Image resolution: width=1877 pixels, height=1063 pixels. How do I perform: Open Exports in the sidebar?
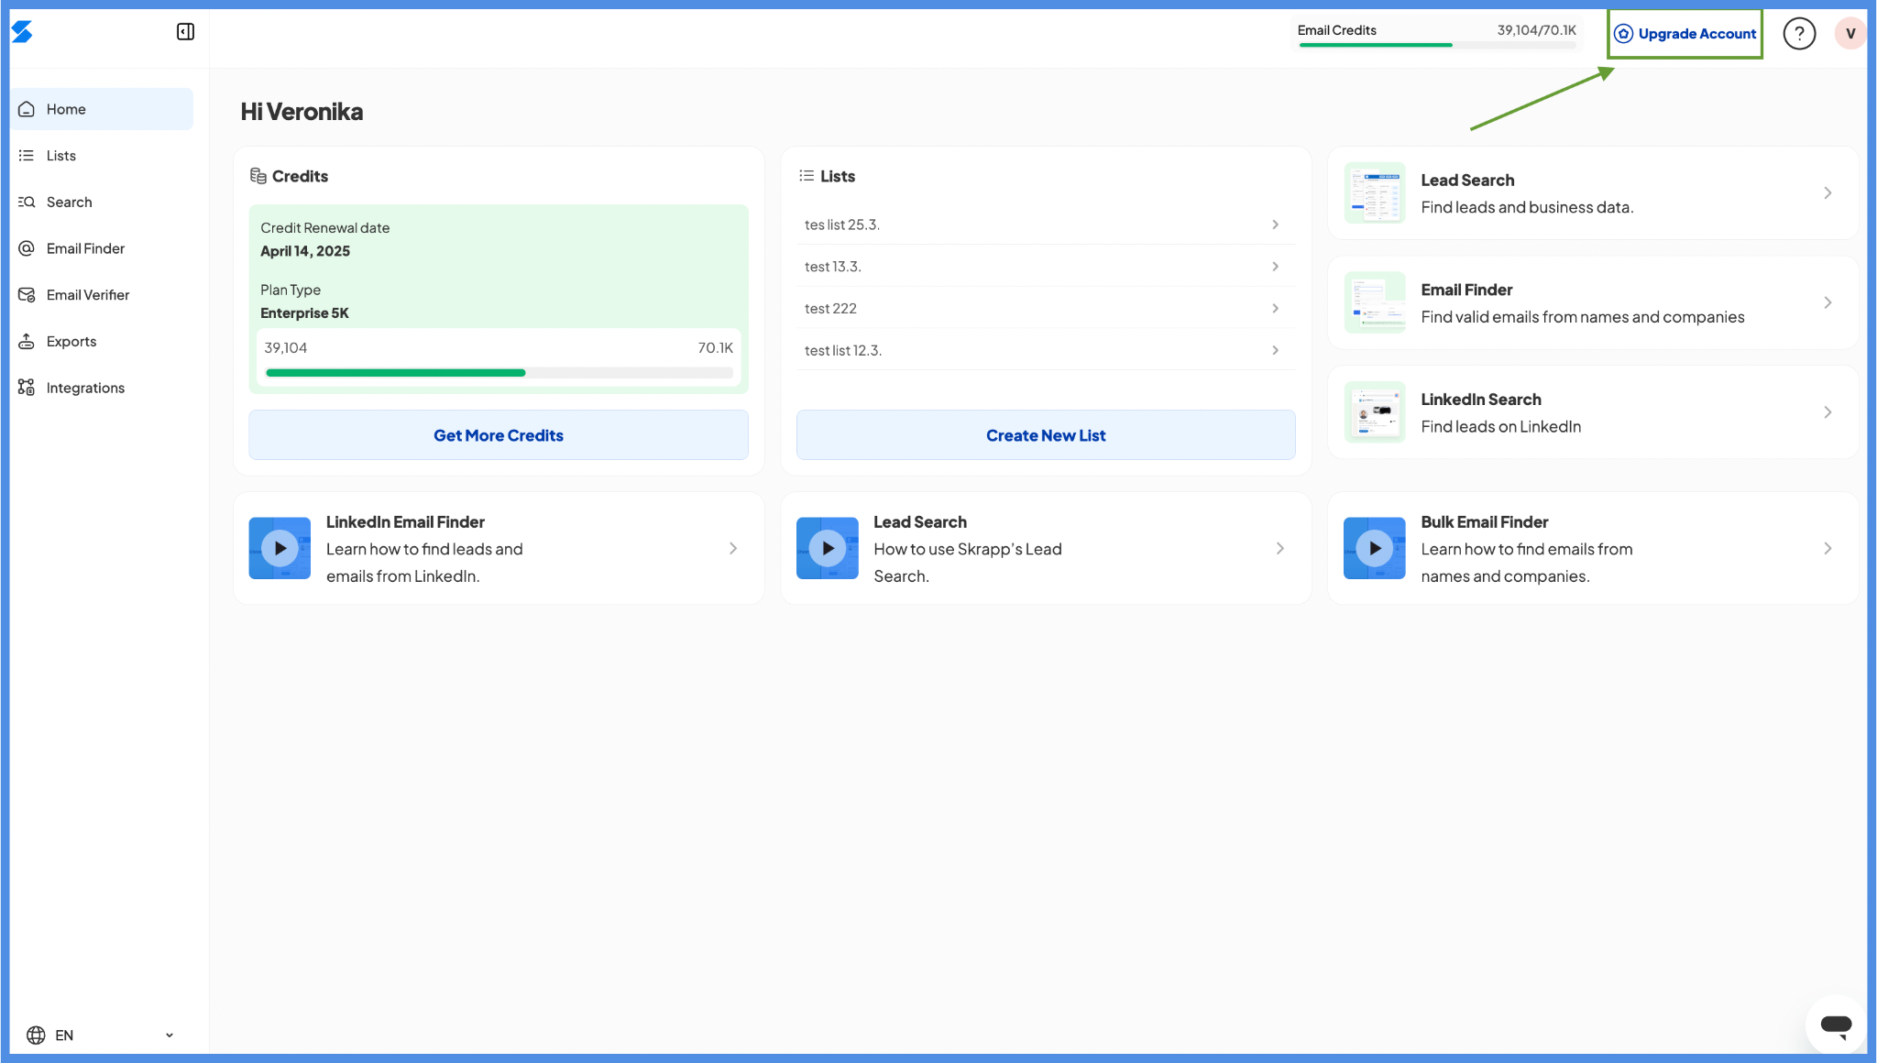pyautogui.click(x=71, y=342)
